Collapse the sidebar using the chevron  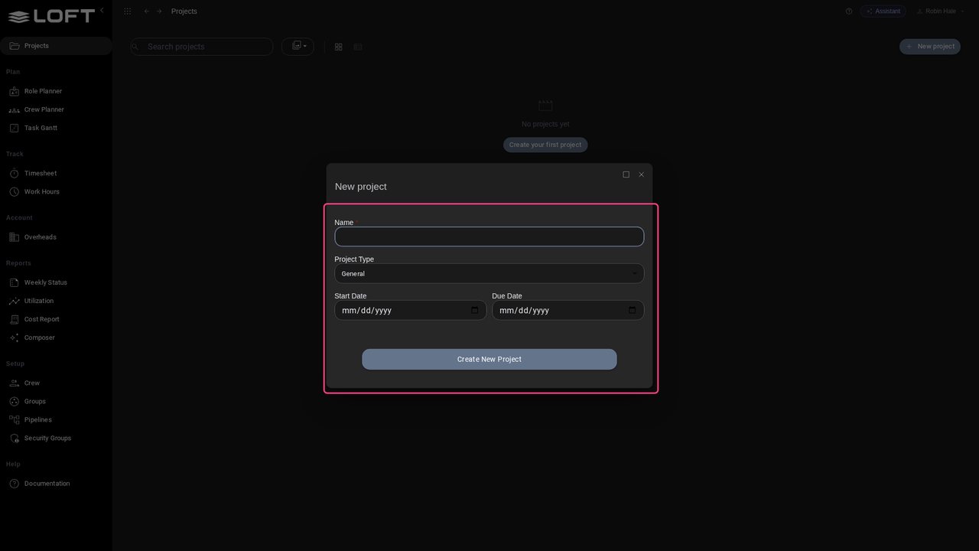click(102, 10)
